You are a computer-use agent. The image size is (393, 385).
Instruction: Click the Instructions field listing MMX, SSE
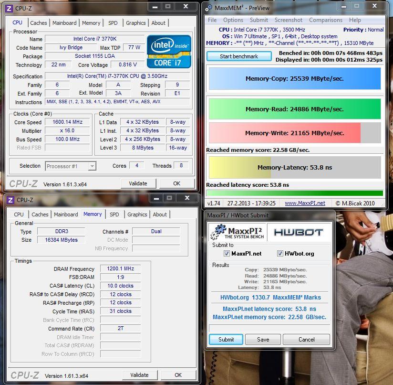(117, 102)
